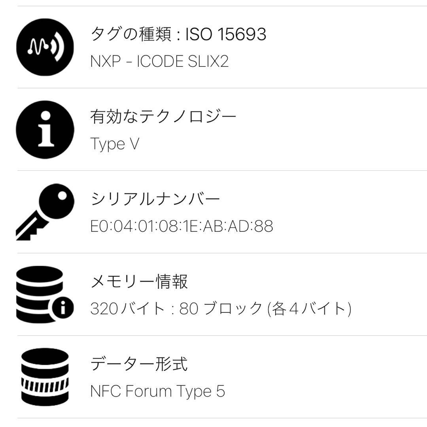427x427 pixels.
Task: Tap the info circle icon for 有効なテクノロジー
Action: click(x=45, y=129)
